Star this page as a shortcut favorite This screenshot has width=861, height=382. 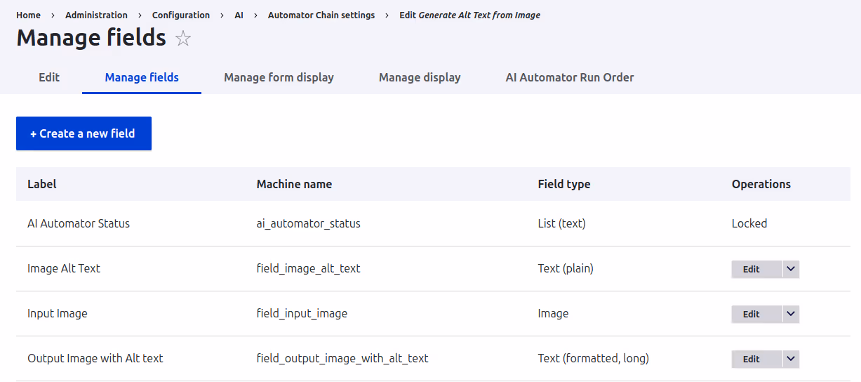(x=183, y=38)
